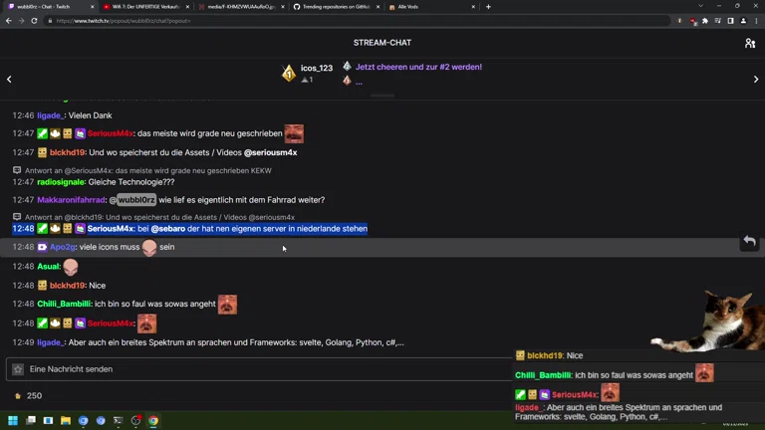Click the gold rank 1 badge
This screenshot has height=430, width=765.
289,73
